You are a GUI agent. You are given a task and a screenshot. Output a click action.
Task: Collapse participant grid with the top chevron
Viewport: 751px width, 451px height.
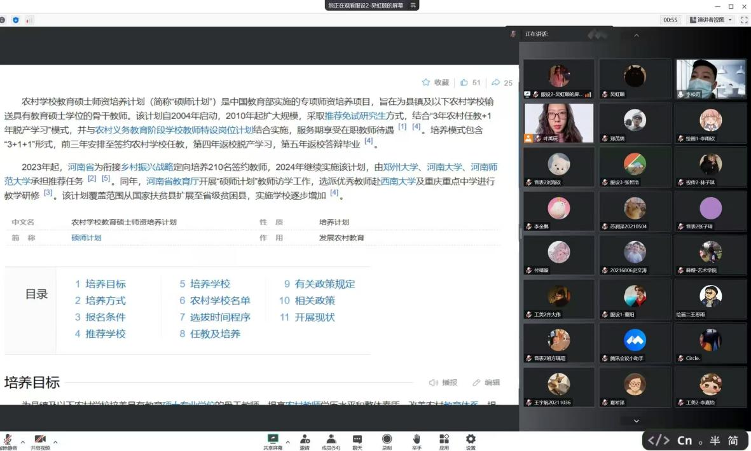(x=636, y=36)
